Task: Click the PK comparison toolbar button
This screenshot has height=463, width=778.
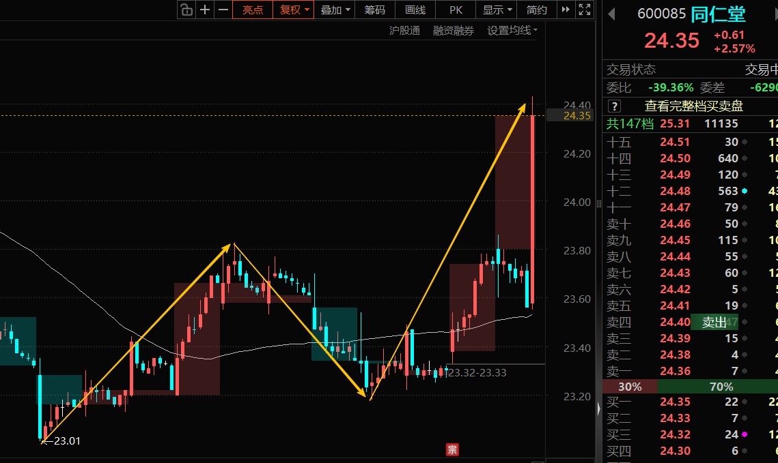Action: tap(456, 10)
